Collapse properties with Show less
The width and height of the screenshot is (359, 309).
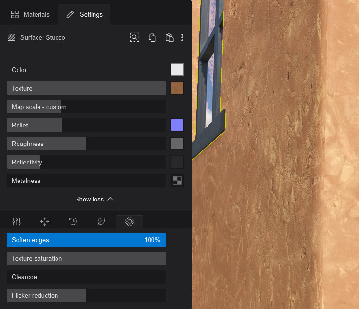coord(94,199)
